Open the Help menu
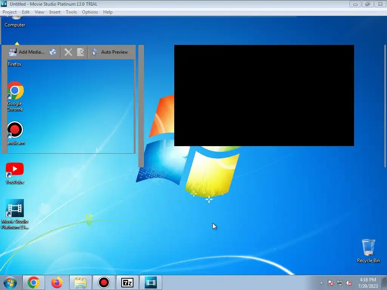Viewport: 387px width, 290px height. click(108, 12)
